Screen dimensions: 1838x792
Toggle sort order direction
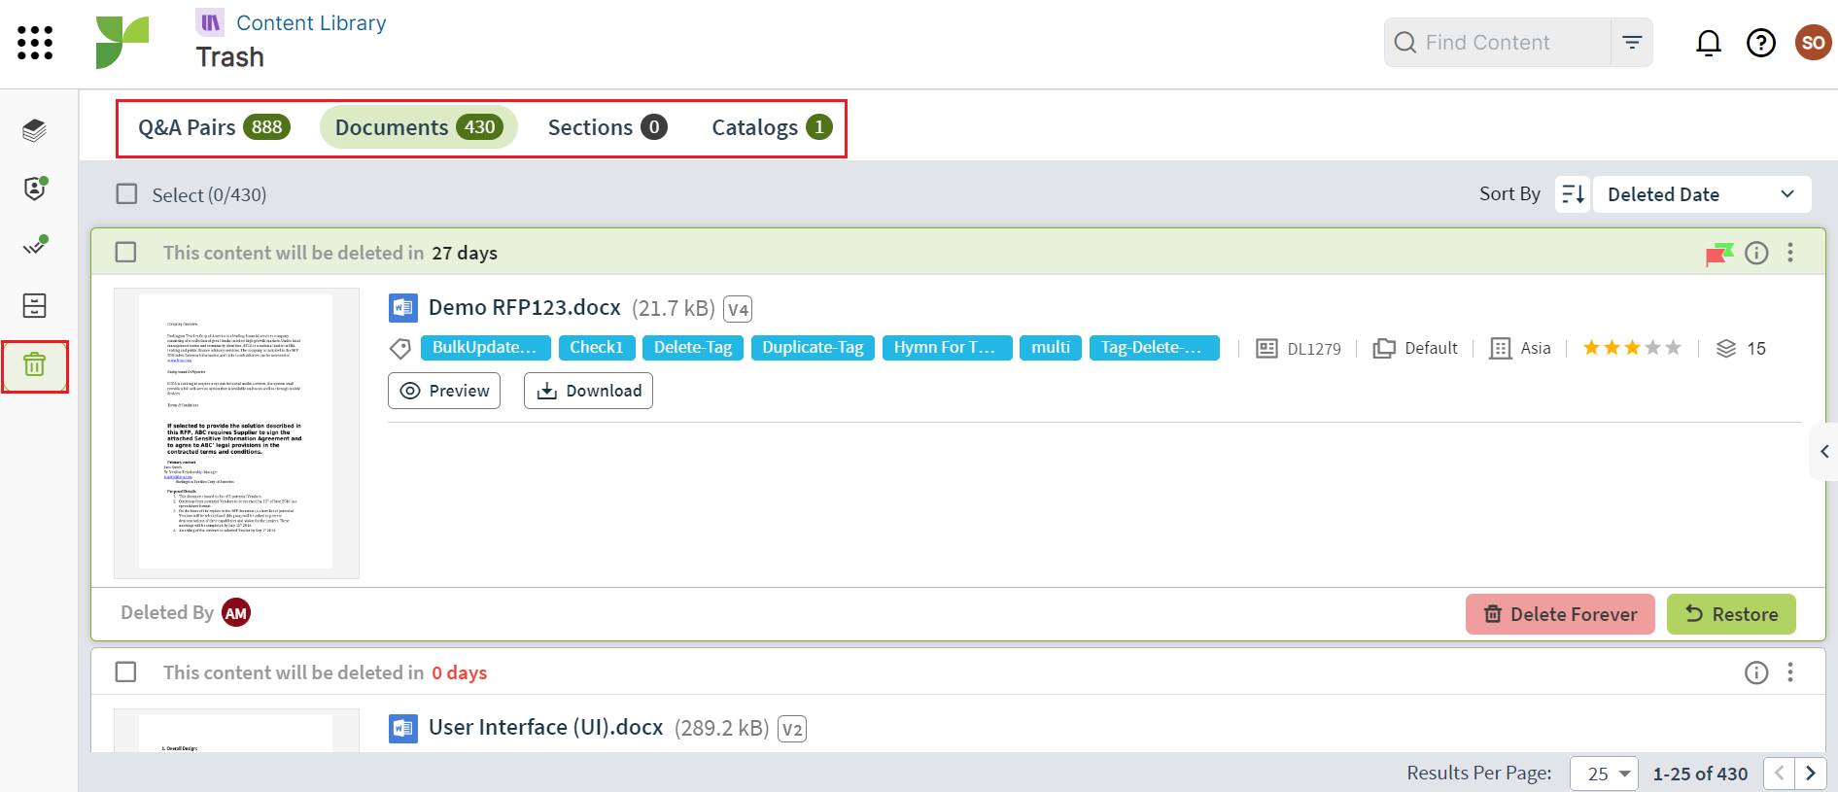[x=1573, y=194]
